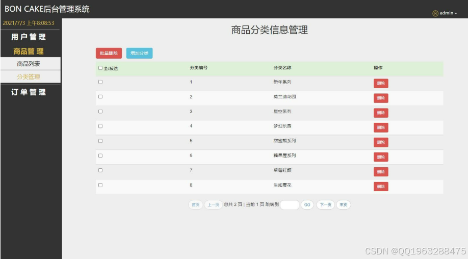Check the box for 星空系列 row
Viewport: 468px width, 259px height.
coord(100,111)
